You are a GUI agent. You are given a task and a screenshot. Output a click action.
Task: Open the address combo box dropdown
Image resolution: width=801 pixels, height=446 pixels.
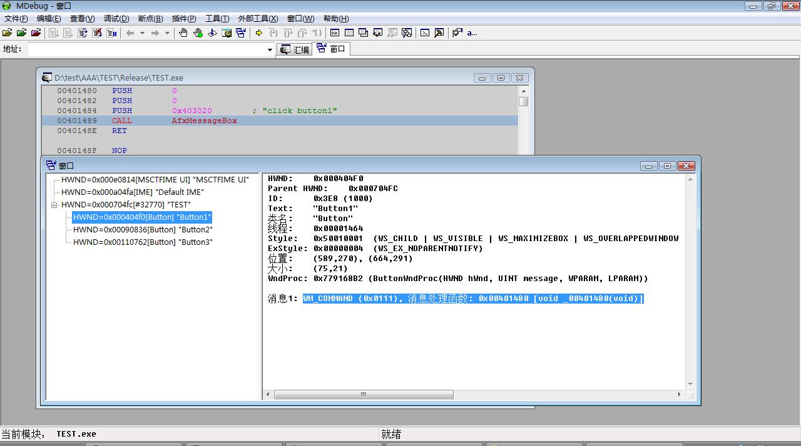pos(270,49)
